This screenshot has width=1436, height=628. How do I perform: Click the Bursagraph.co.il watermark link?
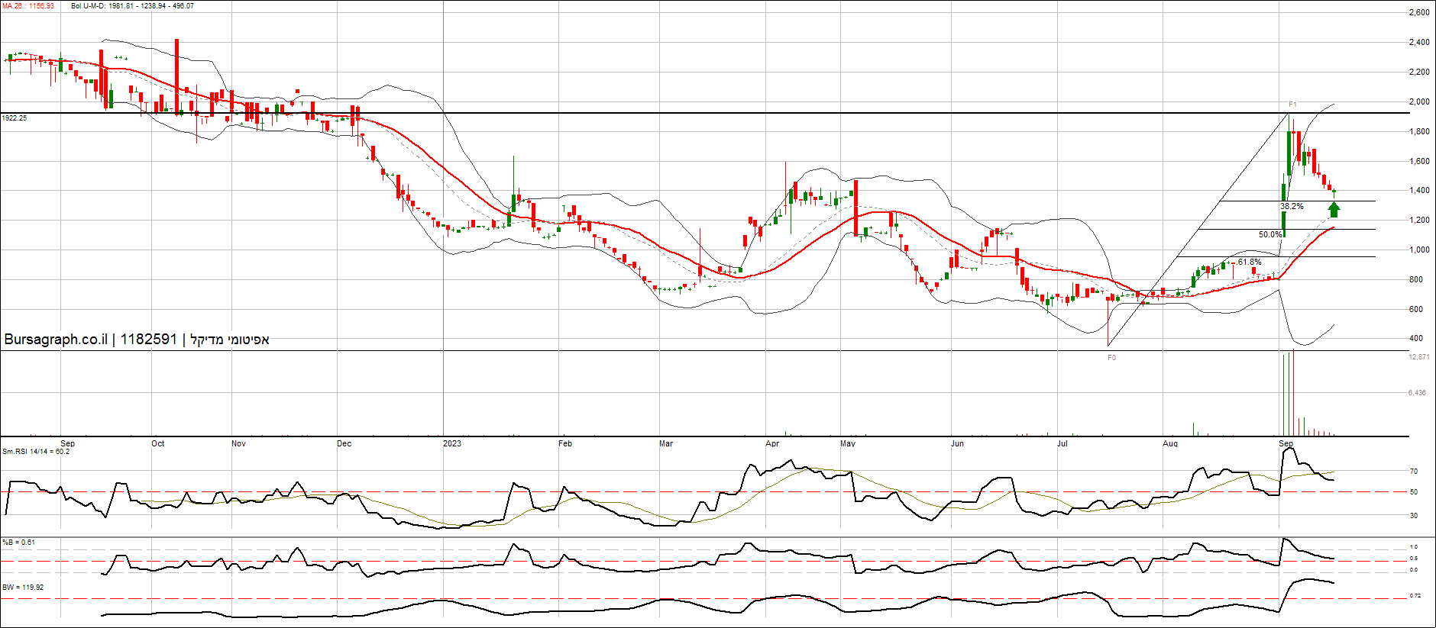(56, 340)
